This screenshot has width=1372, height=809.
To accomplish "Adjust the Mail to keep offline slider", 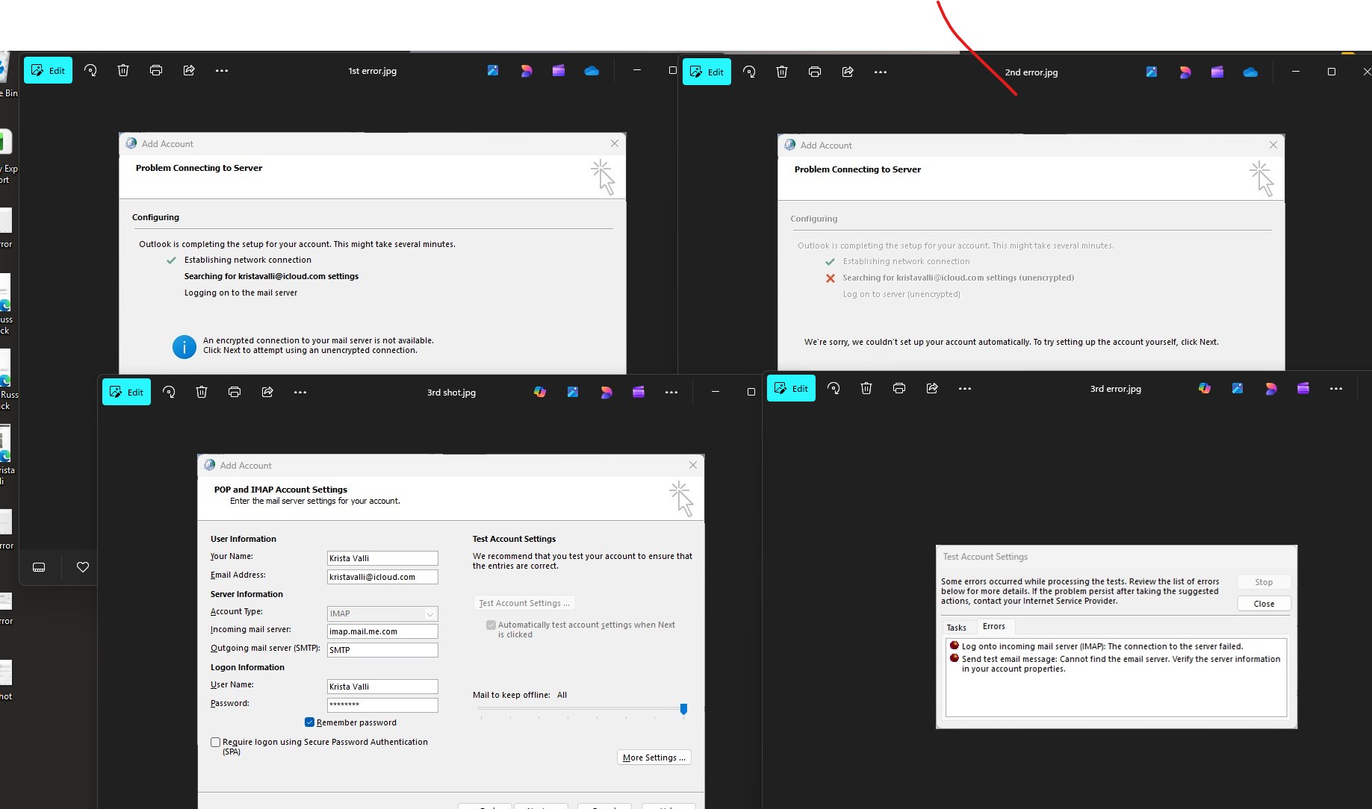I will point(683,708).
